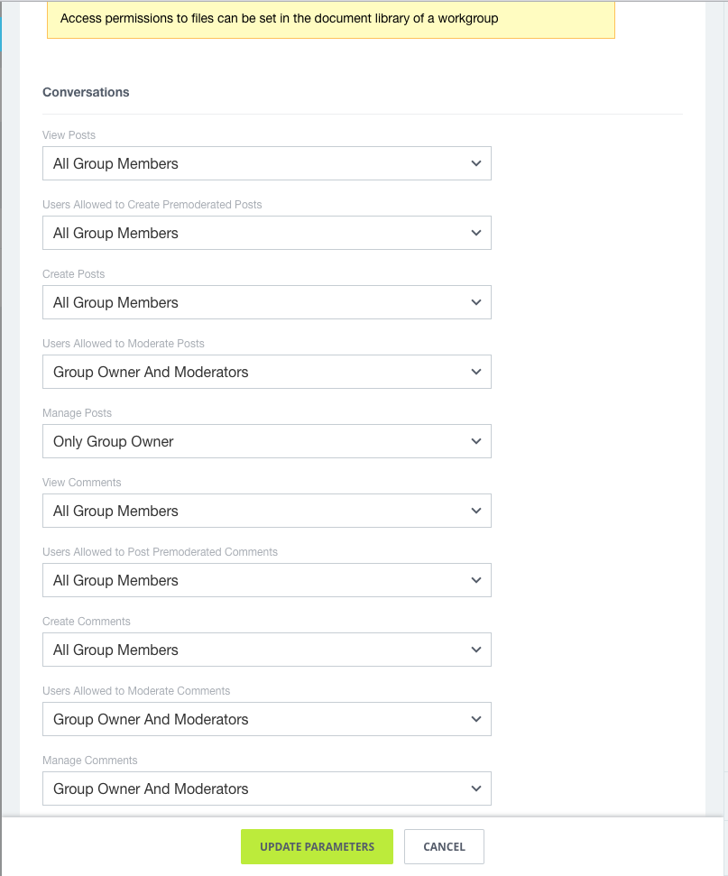Click the Create Posts chevron arrow

(476, 302)
